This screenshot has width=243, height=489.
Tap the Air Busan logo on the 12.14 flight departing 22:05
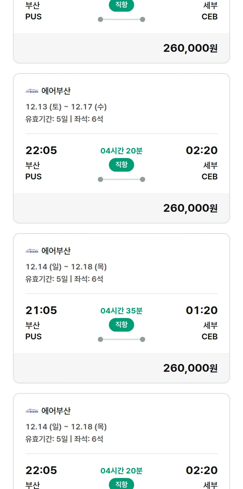click(x=32, y=411)
